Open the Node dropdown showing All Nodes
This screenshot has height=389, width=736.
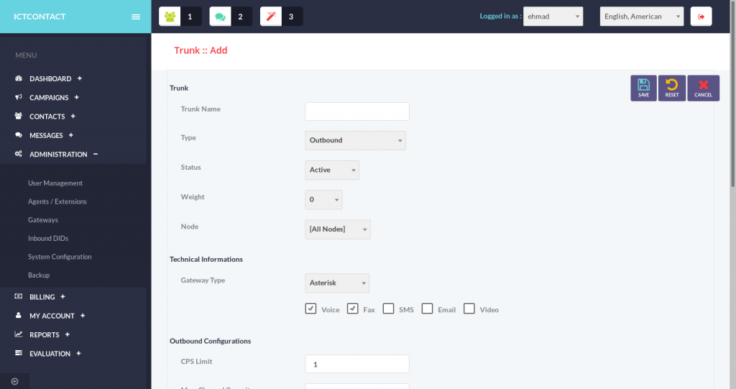point(338,229)
